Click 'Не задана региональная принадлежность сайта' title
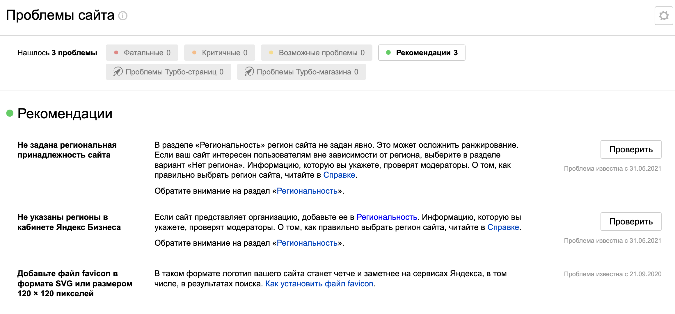 click(x=67, y=150)
